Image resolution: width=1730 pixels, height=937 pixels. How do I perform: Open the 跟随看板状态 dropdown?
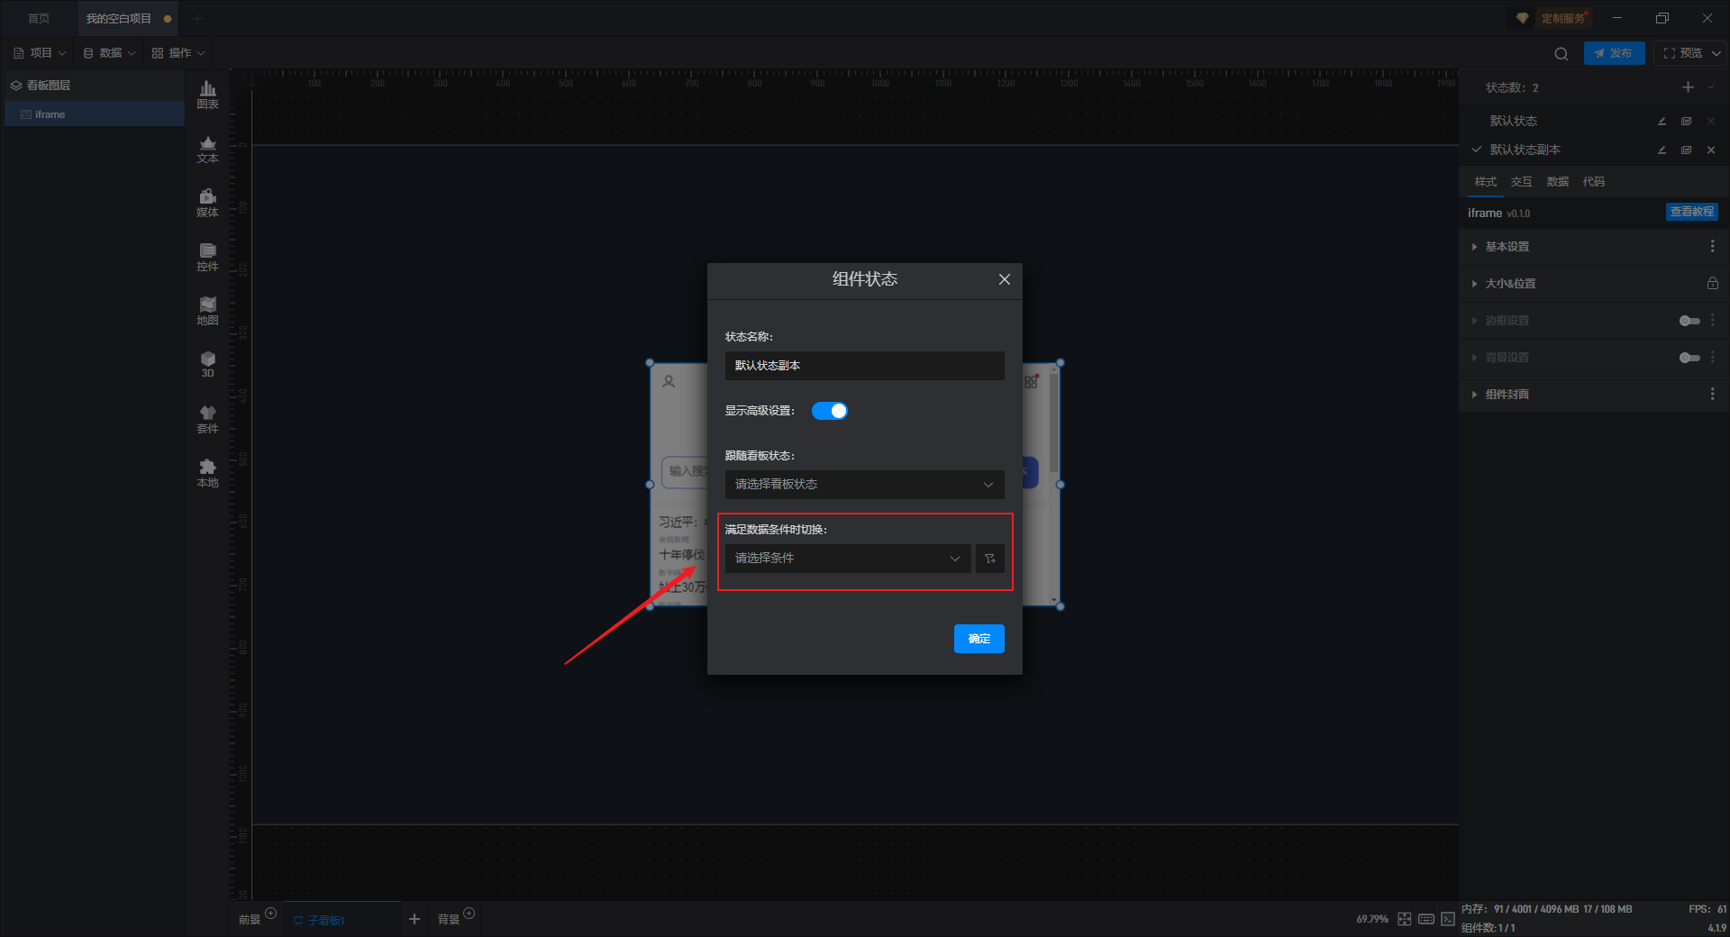click(x=865, y=485)
